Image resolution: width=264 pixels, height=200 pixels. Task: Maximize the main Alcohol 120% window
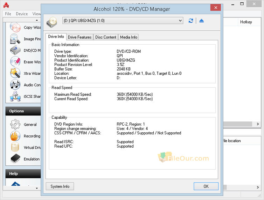pyautogui.click(x=242, y=4)
